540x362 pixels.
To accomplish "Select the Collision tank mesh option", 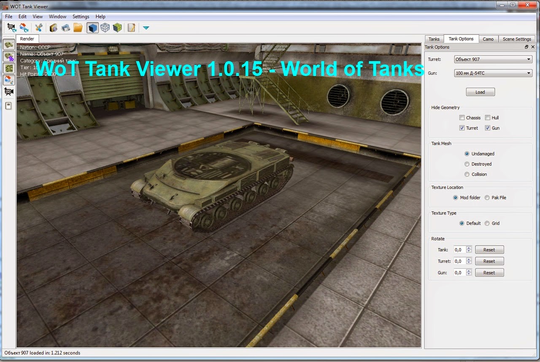I will 467,174.
